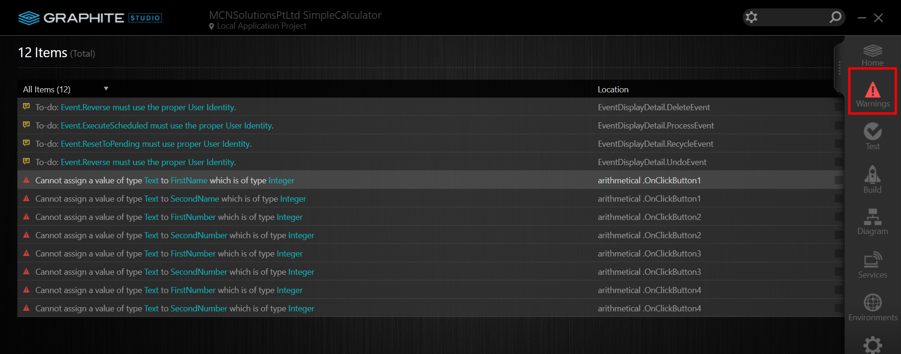Click the Location column header
Screen dimensions: 901x354
click(613, 90)
